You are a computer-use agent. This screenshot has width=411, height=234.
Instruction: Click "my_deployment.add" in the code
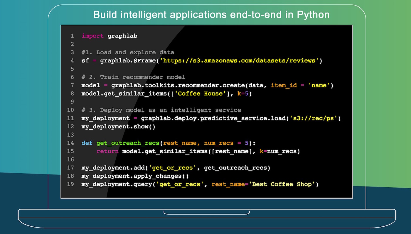[x=113, y=168]
